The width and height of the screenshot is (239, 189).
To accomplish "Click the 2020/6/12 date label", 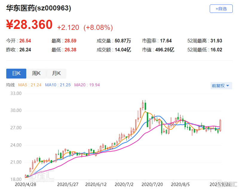I will [96, 185].
